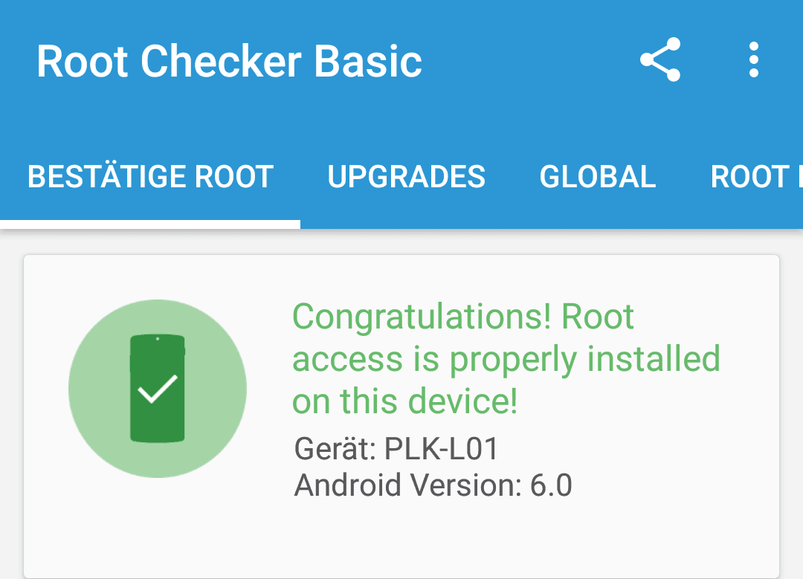The height and width of the screenshot is (579, 803).
Task: Click the Android Version: 6.0 line
Action: click(x=433, y=485)
